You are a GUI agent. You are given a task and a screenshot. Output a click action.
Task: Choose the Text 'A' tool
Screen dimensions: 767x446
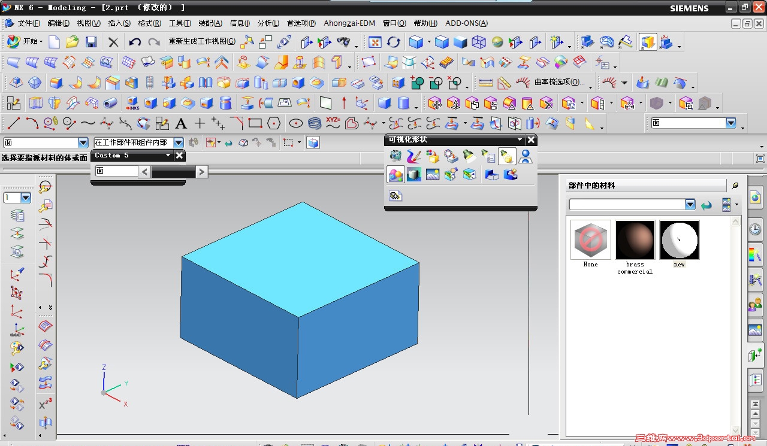[181, 123]
